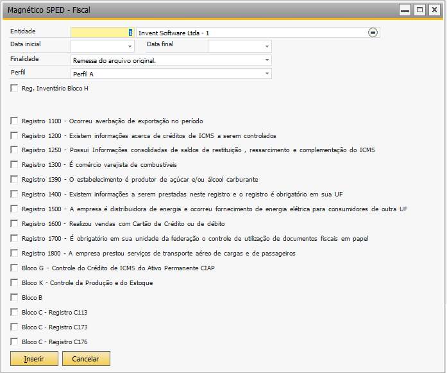Click the Inserir button
Screen dimensions: 447x373
[34, 359]
